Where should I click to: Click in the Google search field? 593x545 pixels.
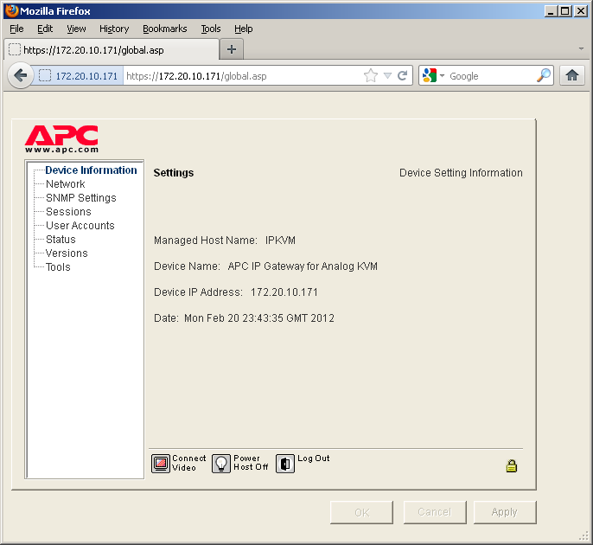(488, 76)
